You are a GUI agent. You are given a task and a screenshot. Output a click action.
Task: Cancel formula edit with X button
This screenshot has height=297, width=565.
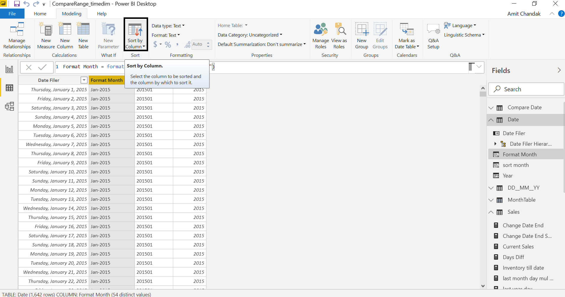tap(29, 67)
